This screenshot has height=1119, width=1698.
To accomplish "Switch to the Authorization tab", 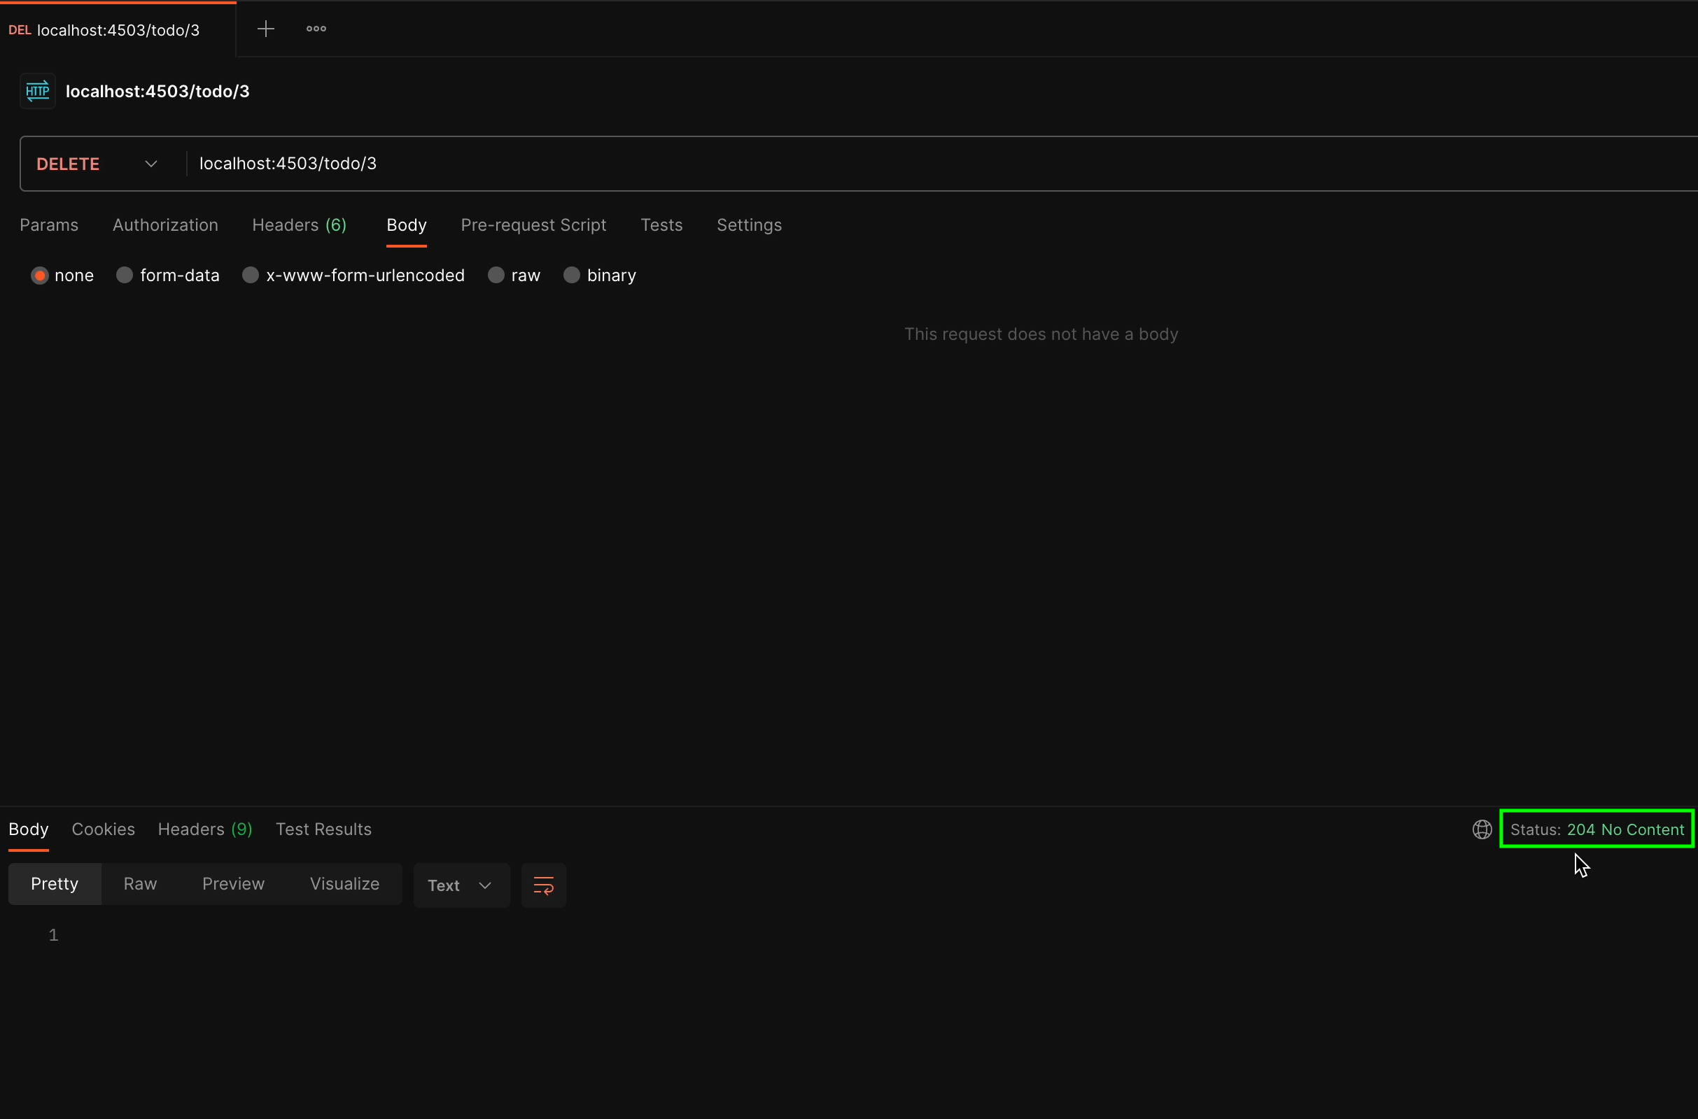I will [x=165, y=224].
